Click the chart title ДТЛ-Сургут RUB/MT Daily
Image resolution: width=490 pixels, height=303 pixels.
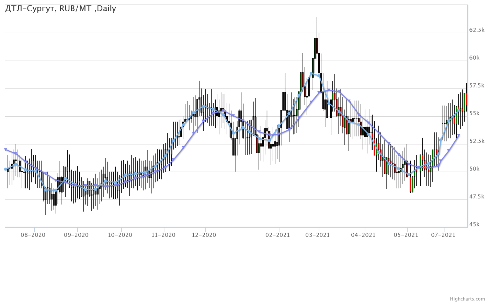click(x=61, y=9)
